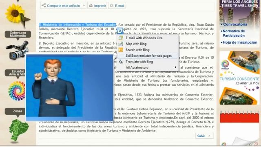Click the blue accelerator icon beside selected text
Viewport: 261px width, 147px height.
click(119, 31)
